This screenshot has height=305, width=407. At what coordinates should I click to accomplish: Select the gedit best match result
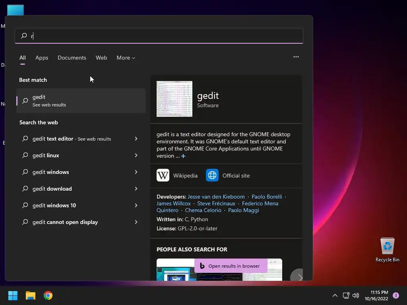[81, 100]
